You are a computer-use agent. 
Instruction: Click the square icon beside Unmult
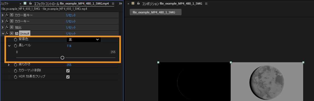pos(12,33)
